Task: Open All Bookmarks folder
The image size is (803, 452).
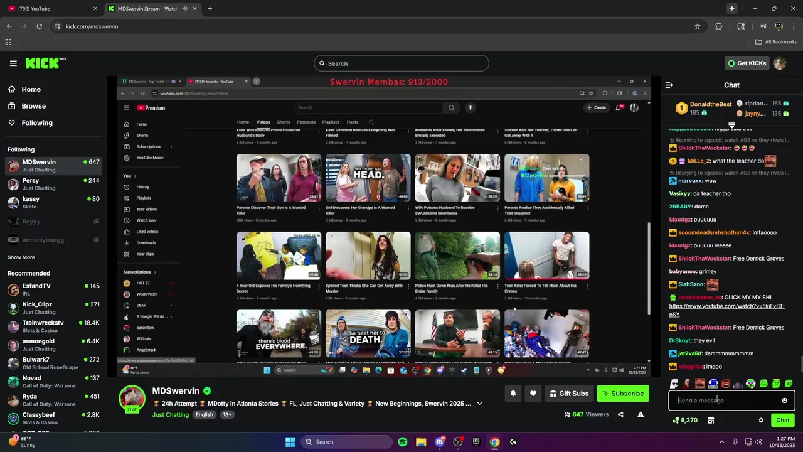Action: [776, 42]
